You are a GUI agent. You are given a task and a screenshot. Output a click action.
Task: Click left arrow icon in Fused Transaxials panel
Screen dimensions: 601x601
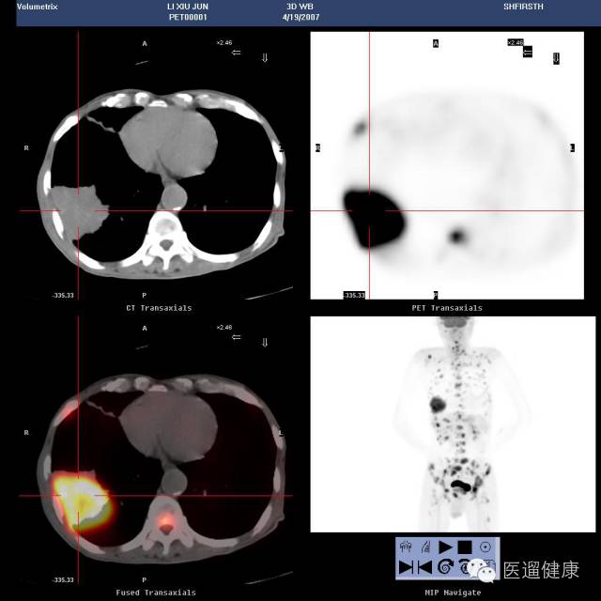(236, 337)
